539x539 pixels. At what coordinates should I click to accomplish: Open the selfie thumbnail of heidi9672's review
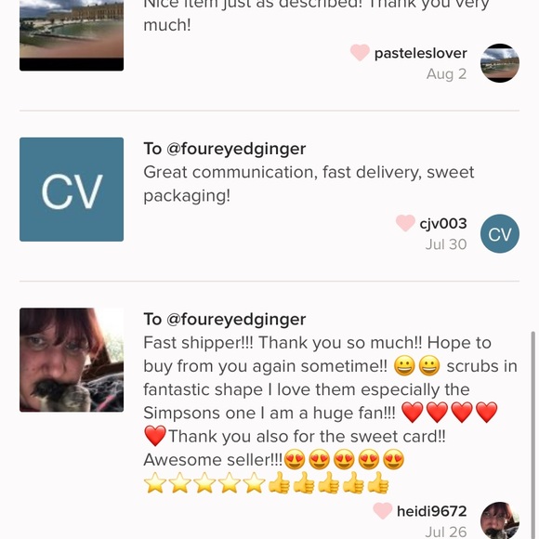pyautogui.click(x=72, y=360)
